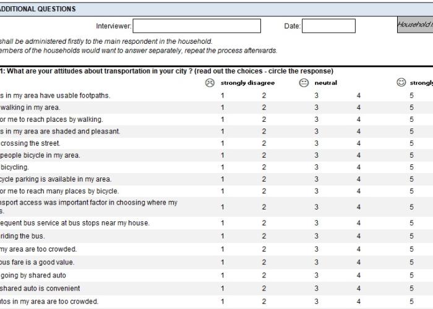Choose 4 for 'my area are too crowded' row
Screen dimensions: 433x309
coord(358,249)
